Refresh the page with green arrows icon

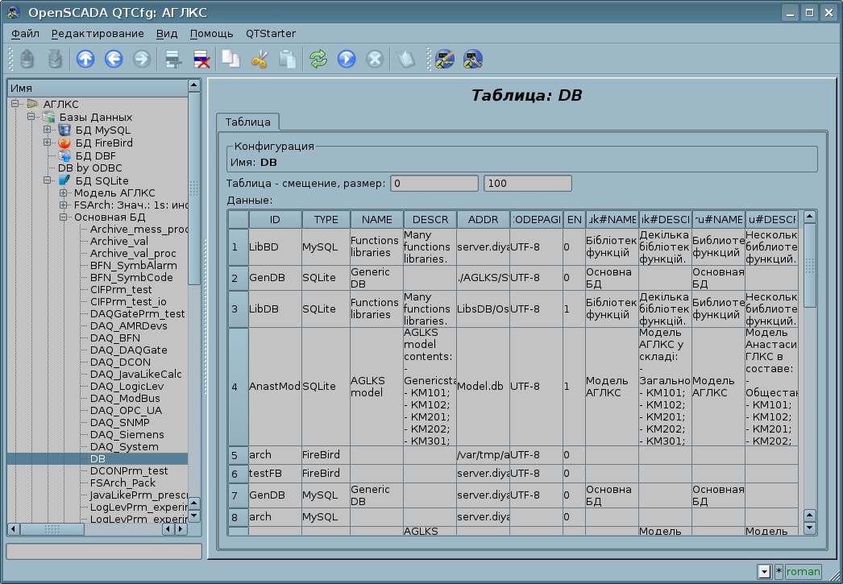(318, 59)
